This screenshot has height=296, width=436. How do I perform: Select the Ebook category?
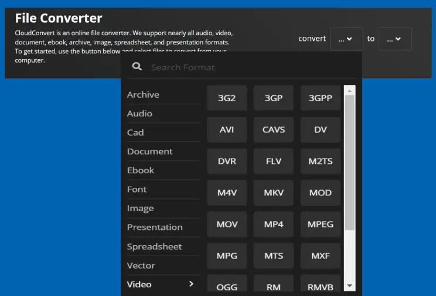163,170
